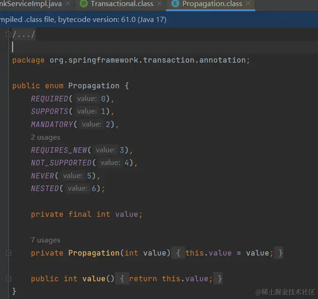Click the 'value: 0' parameter hint
Image resolution: width=318 pixels, height=299 pixels.
pos(91,99)
